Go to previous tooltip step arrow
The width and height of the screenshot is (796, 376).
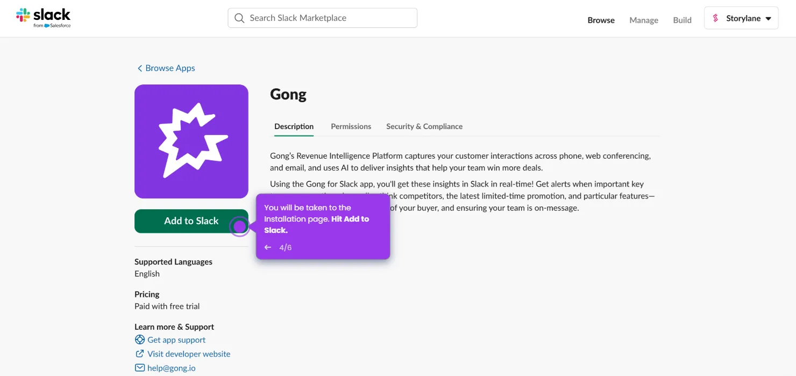click(268, 247)
